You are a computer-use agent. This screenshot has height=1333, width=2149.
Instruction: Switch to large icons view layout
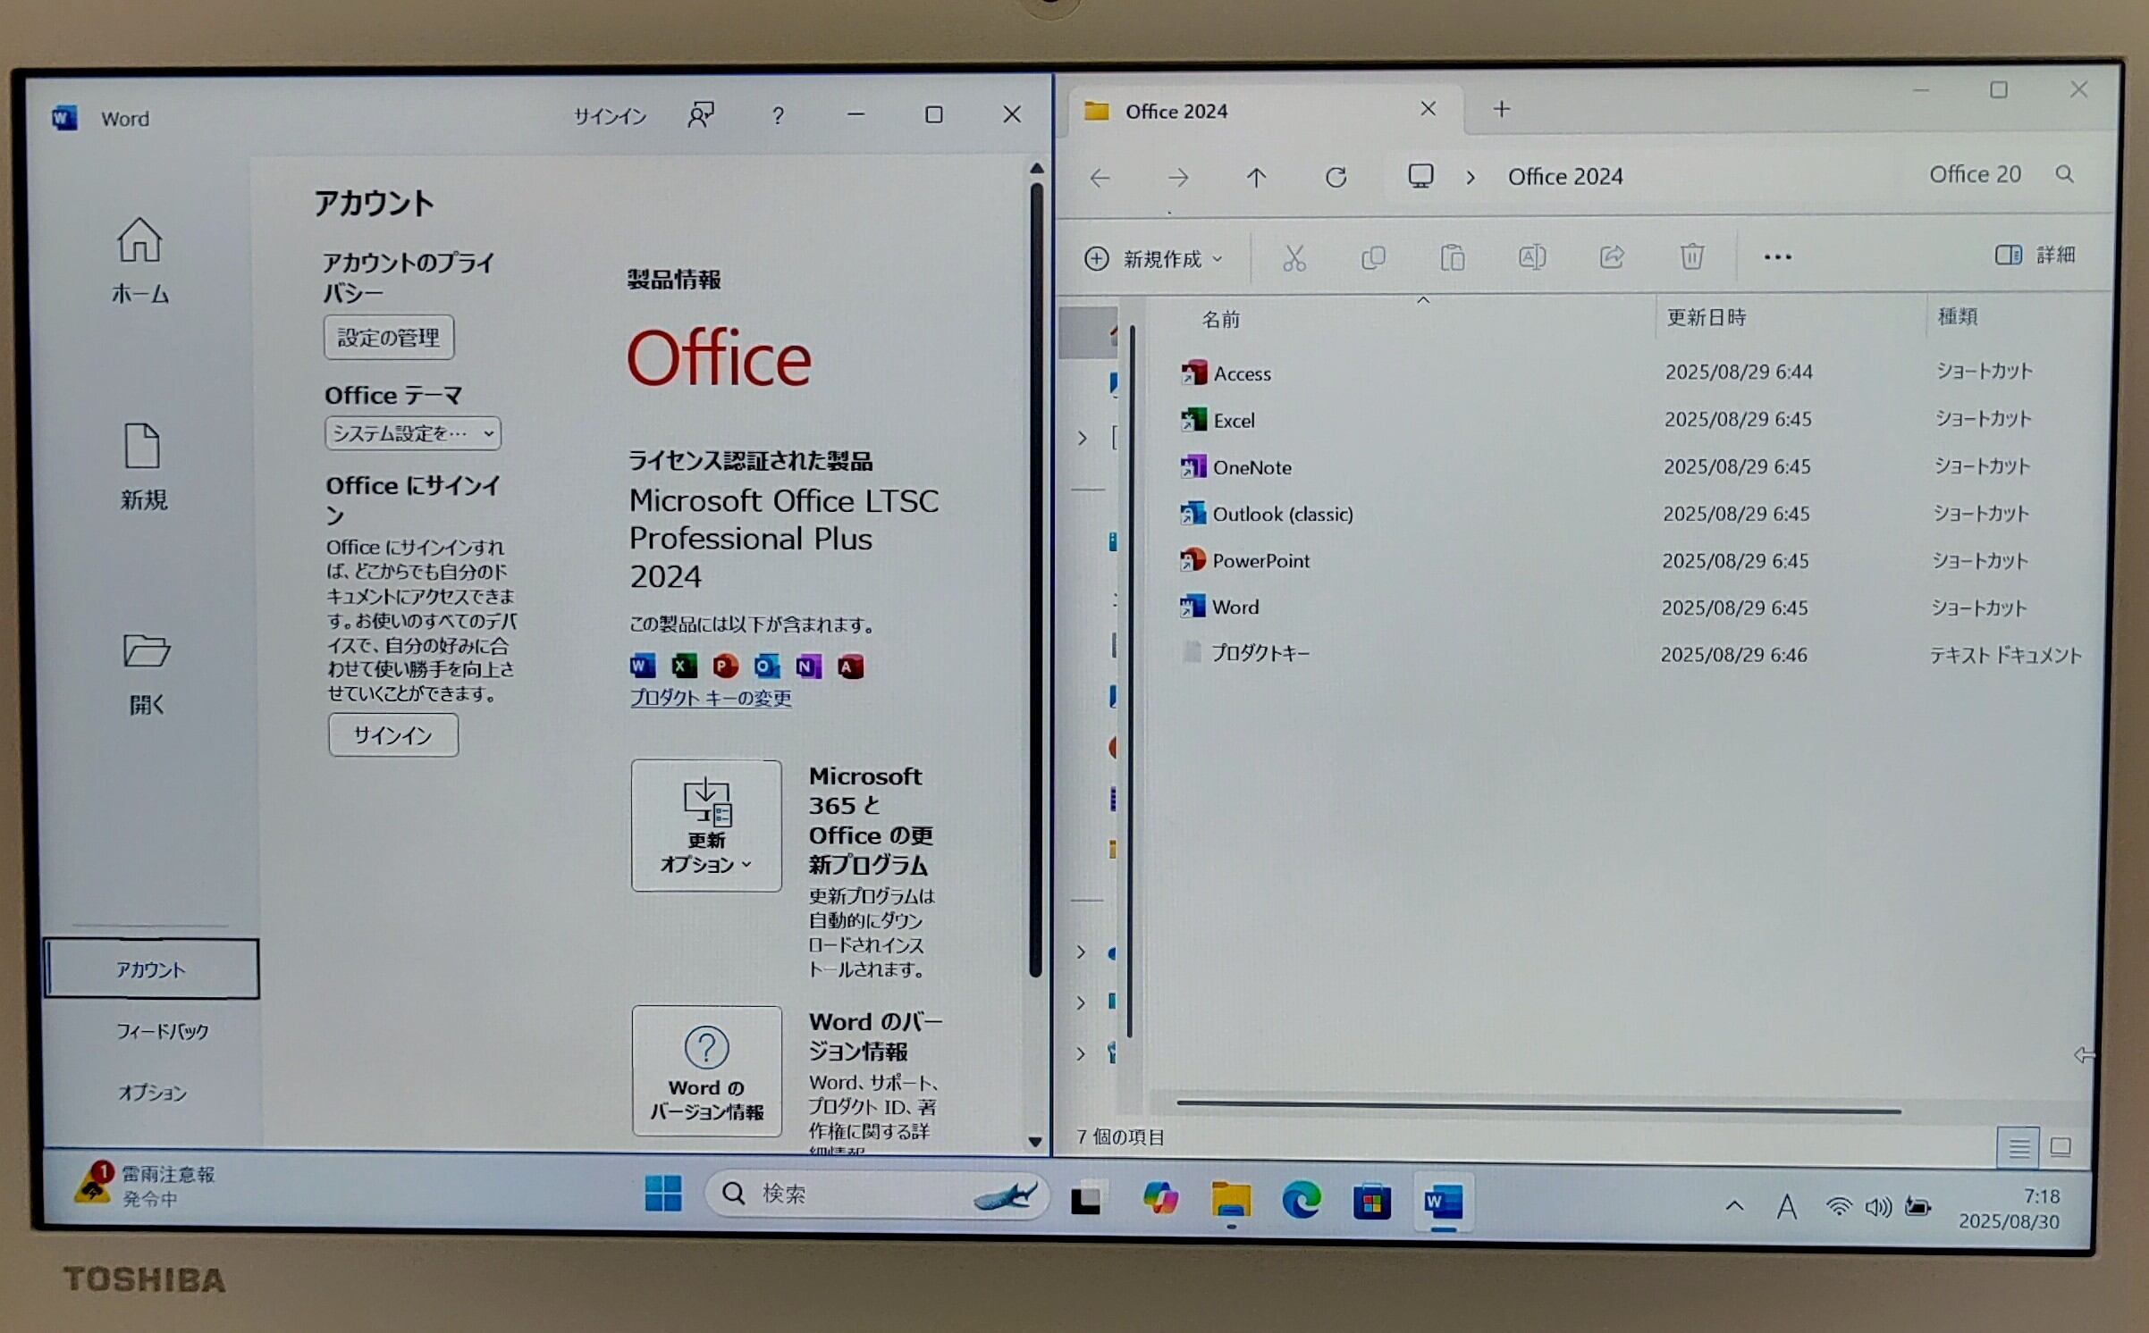click(2061, 1146)
